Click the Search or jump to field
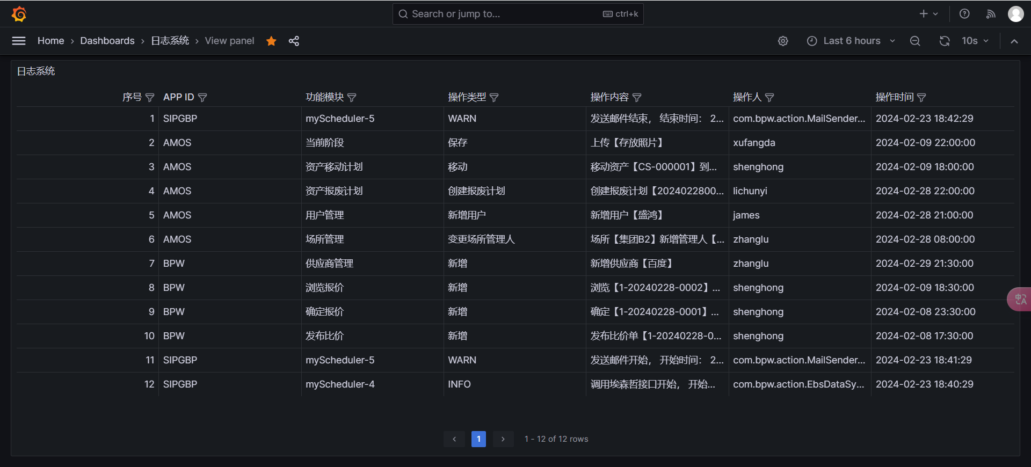 click(505, 14)
